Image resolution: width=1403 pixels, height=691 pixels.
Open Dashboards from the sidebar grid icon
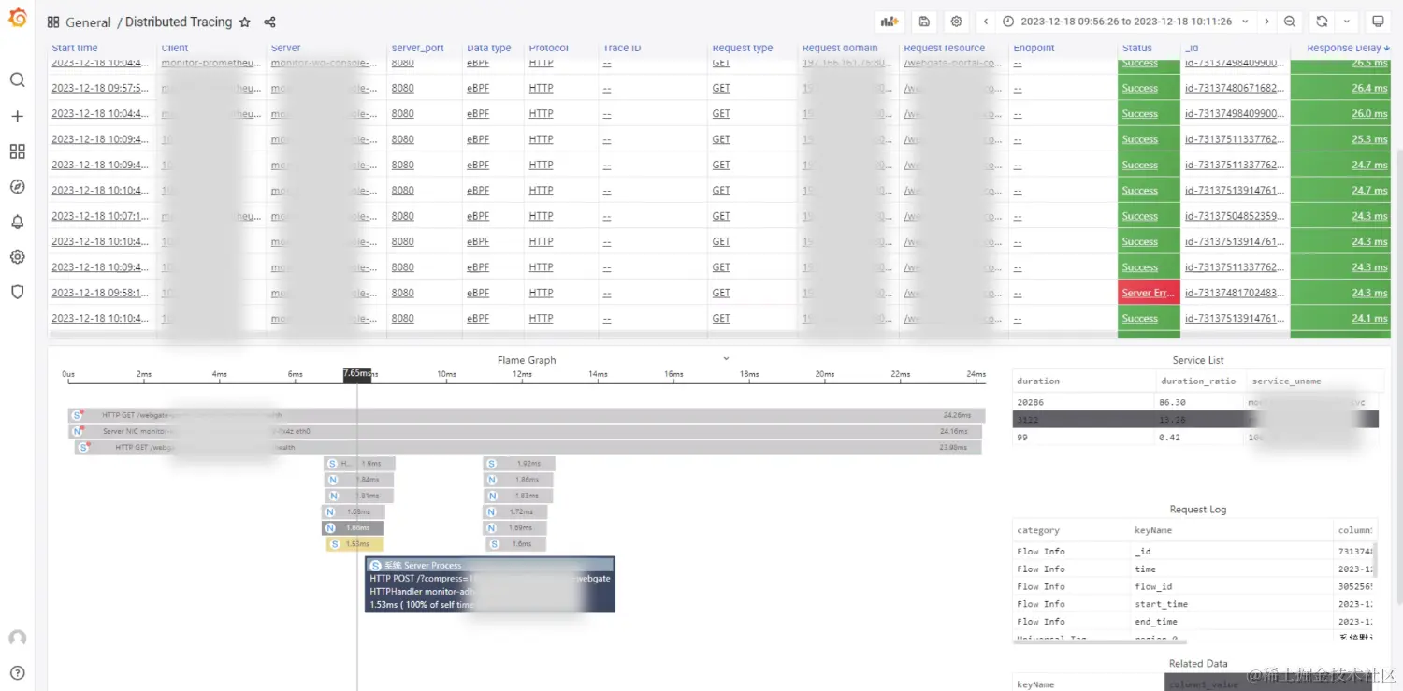point(17,151)
